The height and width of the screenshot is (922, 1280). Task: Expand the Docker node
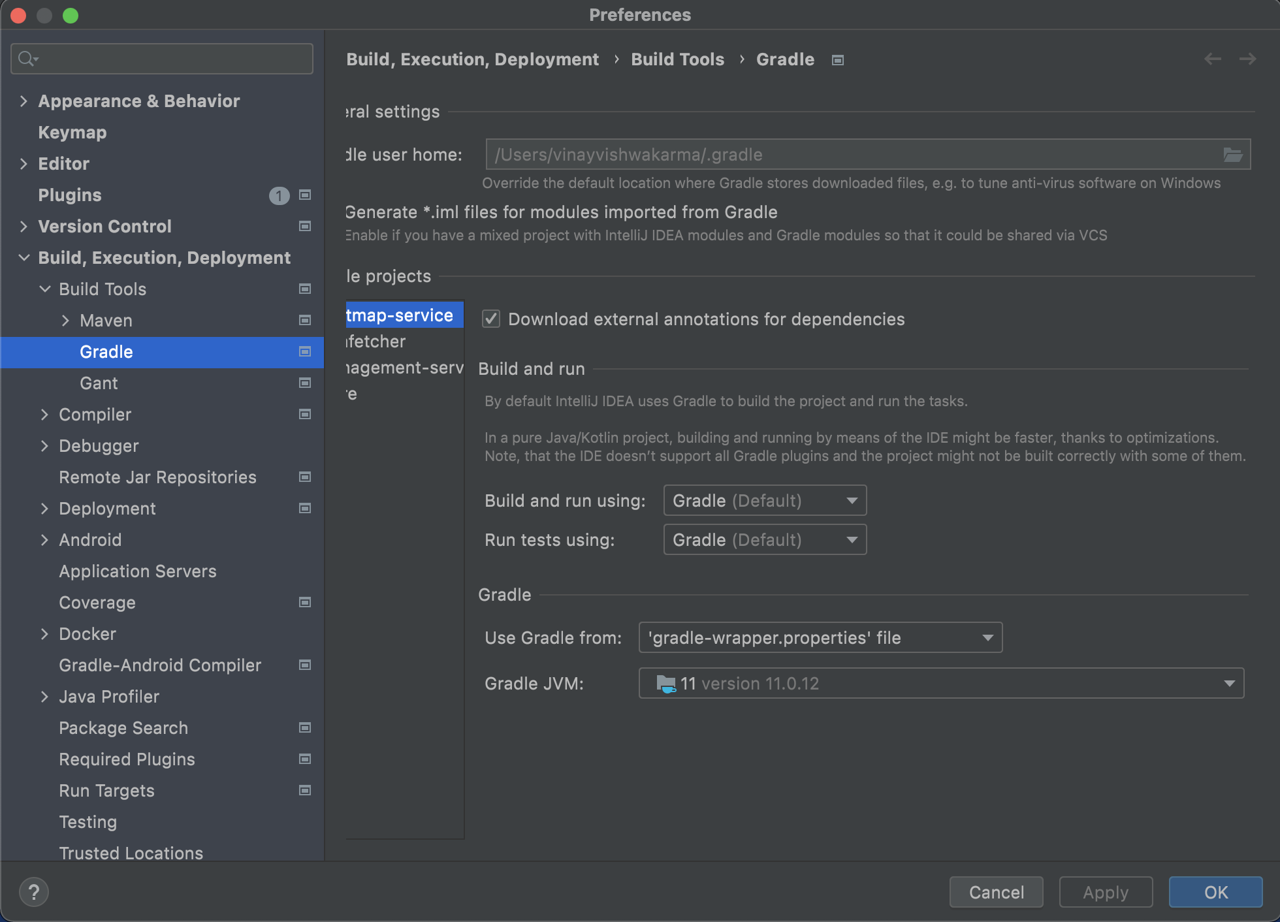click(44, 633)
